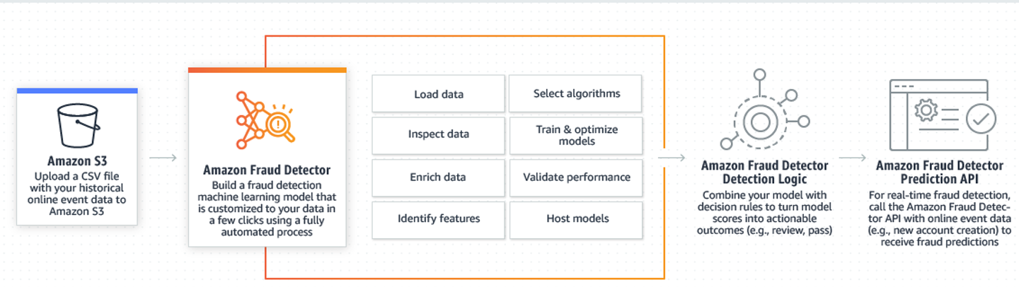Click the blue bar atop the S3 card
Viewport: 1019px width, 287px height.
76,91
